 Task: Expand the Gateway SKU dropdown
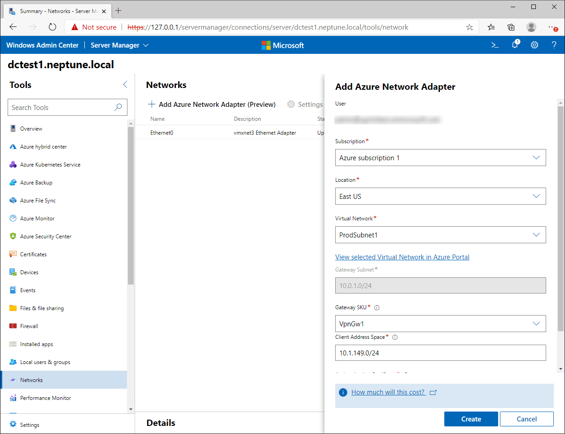(x=536, y=324)
